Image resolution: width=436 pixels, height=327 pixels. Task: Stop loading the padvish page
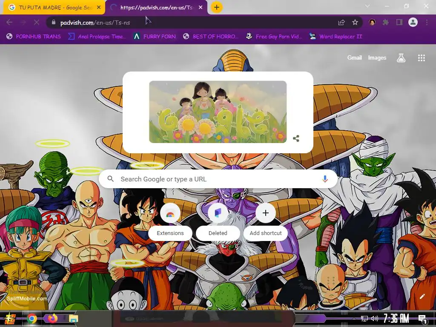pyautogui.click(x=37, y=22)
